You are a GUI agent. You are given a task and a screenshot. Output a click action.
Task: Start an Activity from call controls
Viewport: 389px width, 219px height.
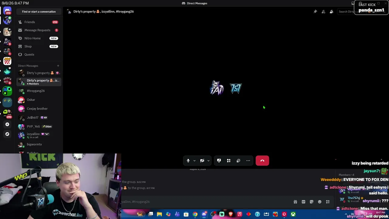click(x=229, y=161)
